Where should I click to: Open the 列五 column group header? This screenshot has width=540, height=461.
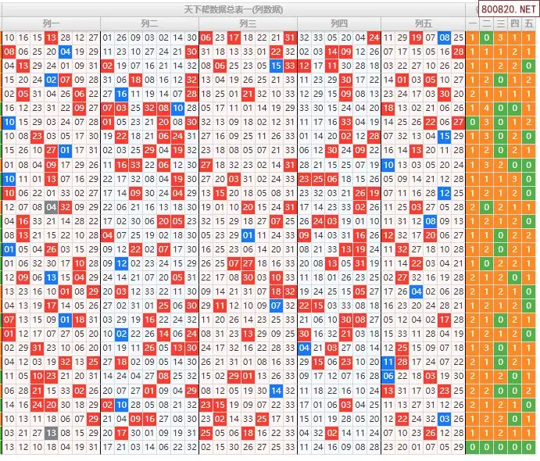pos(423,23)
